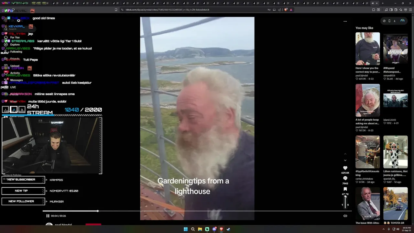Image resolution: width=414 pixels, height=233 pixels.
Task: Open the LIVE sidebar item
Action: click(x=10, y=87)
